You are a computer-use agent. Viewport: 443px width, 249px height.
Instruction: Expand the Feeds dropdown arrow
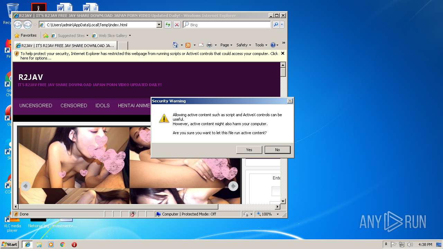click(x=195, y=45)
